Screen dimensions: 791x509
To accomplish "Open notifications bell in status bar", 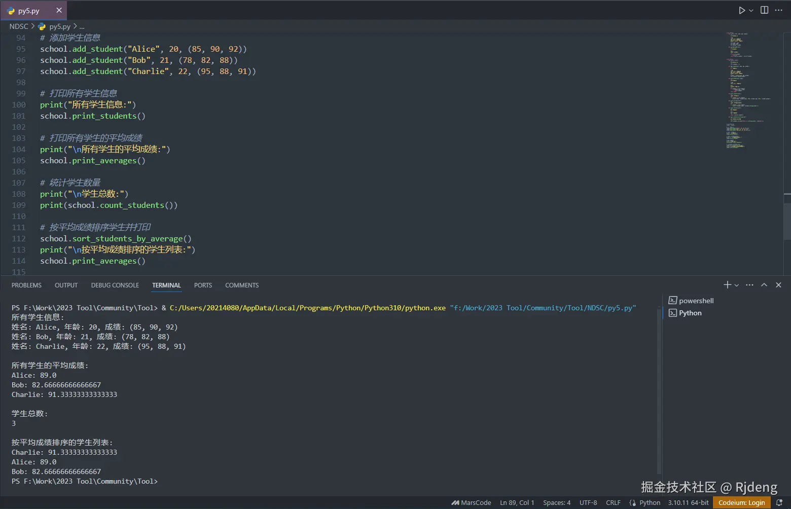I will (x=779, y=502).
